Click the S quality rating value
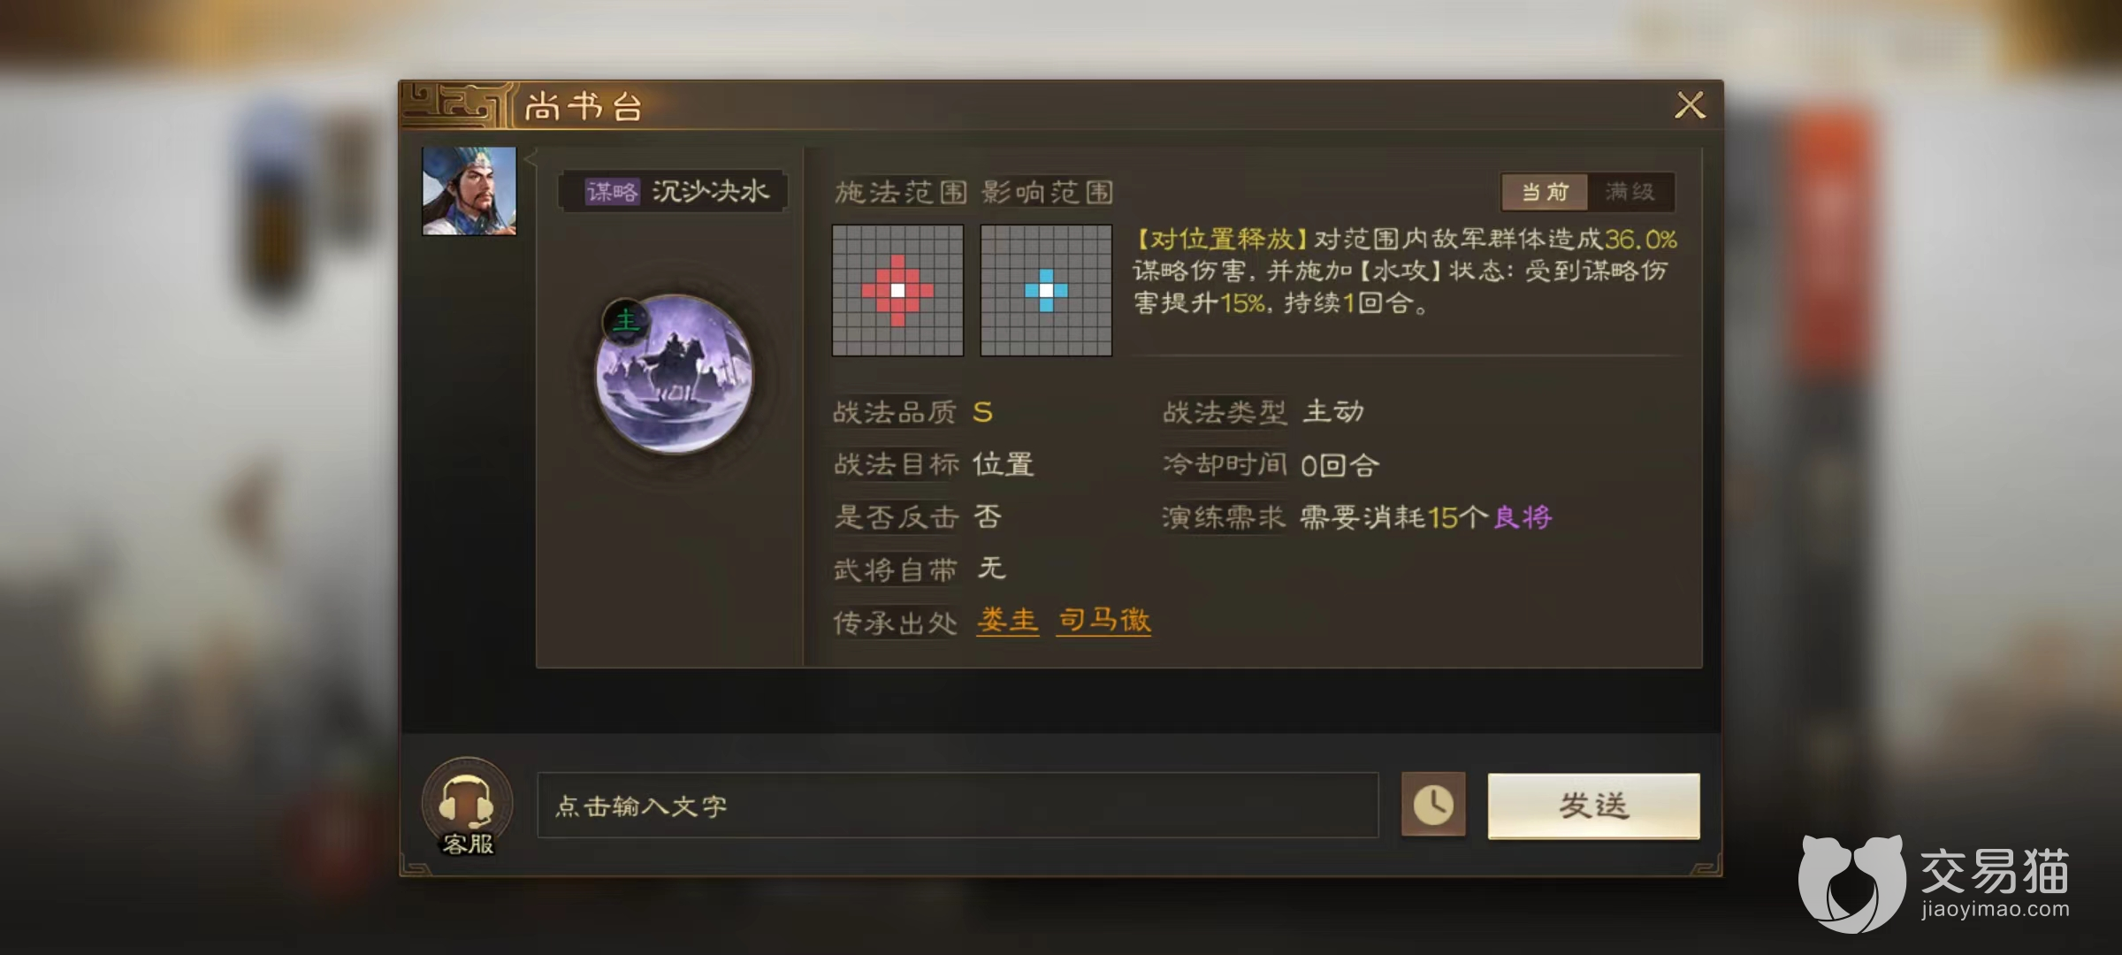 (x=982, y=412)
